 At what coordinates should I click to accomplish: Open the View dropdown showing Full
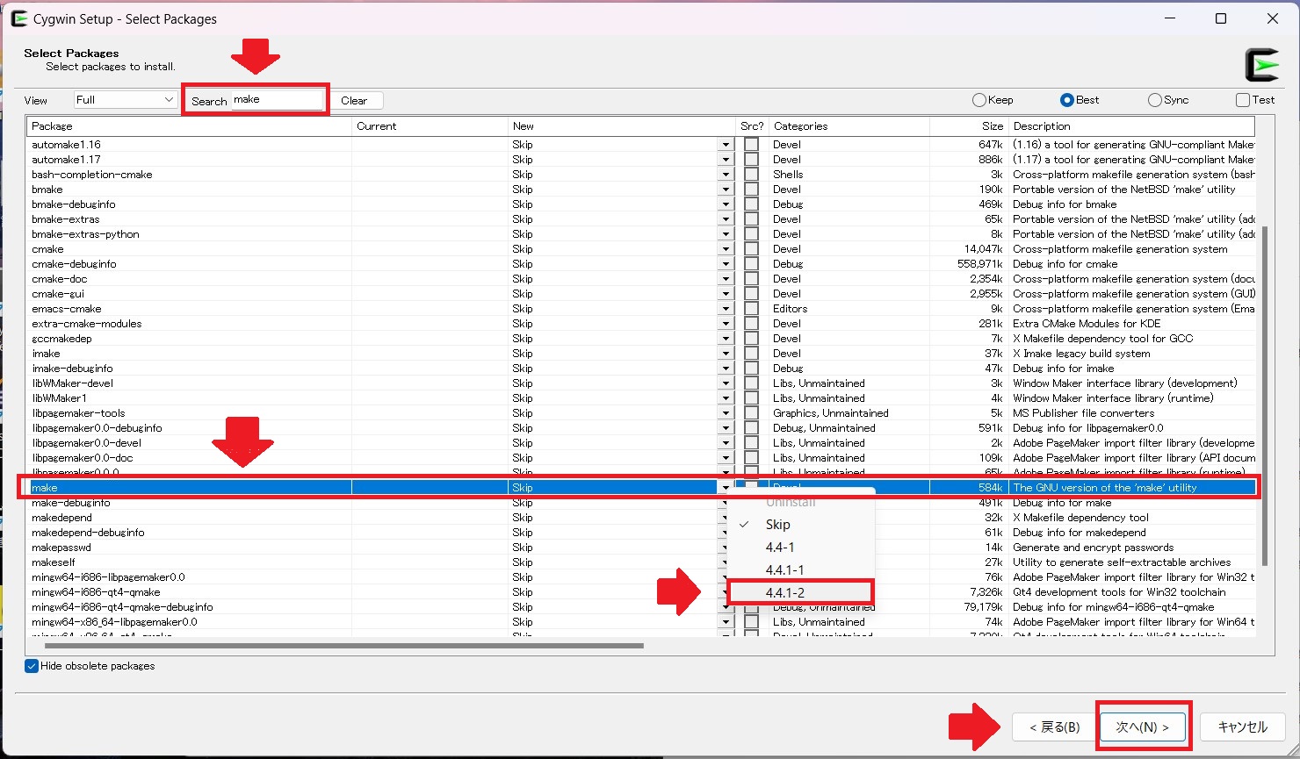(126, 100)
